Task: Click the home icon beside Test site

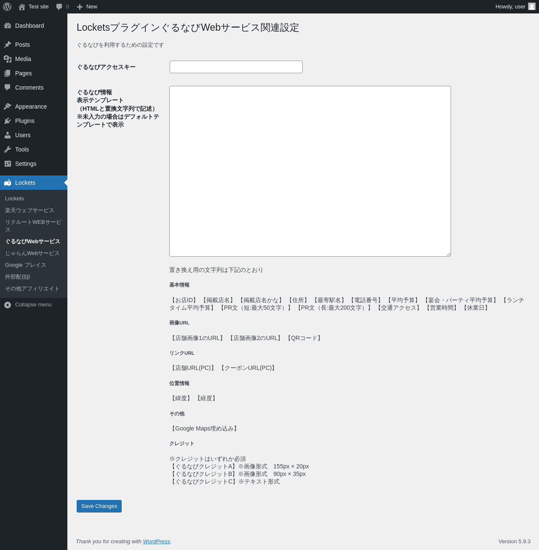Action: 22,7
